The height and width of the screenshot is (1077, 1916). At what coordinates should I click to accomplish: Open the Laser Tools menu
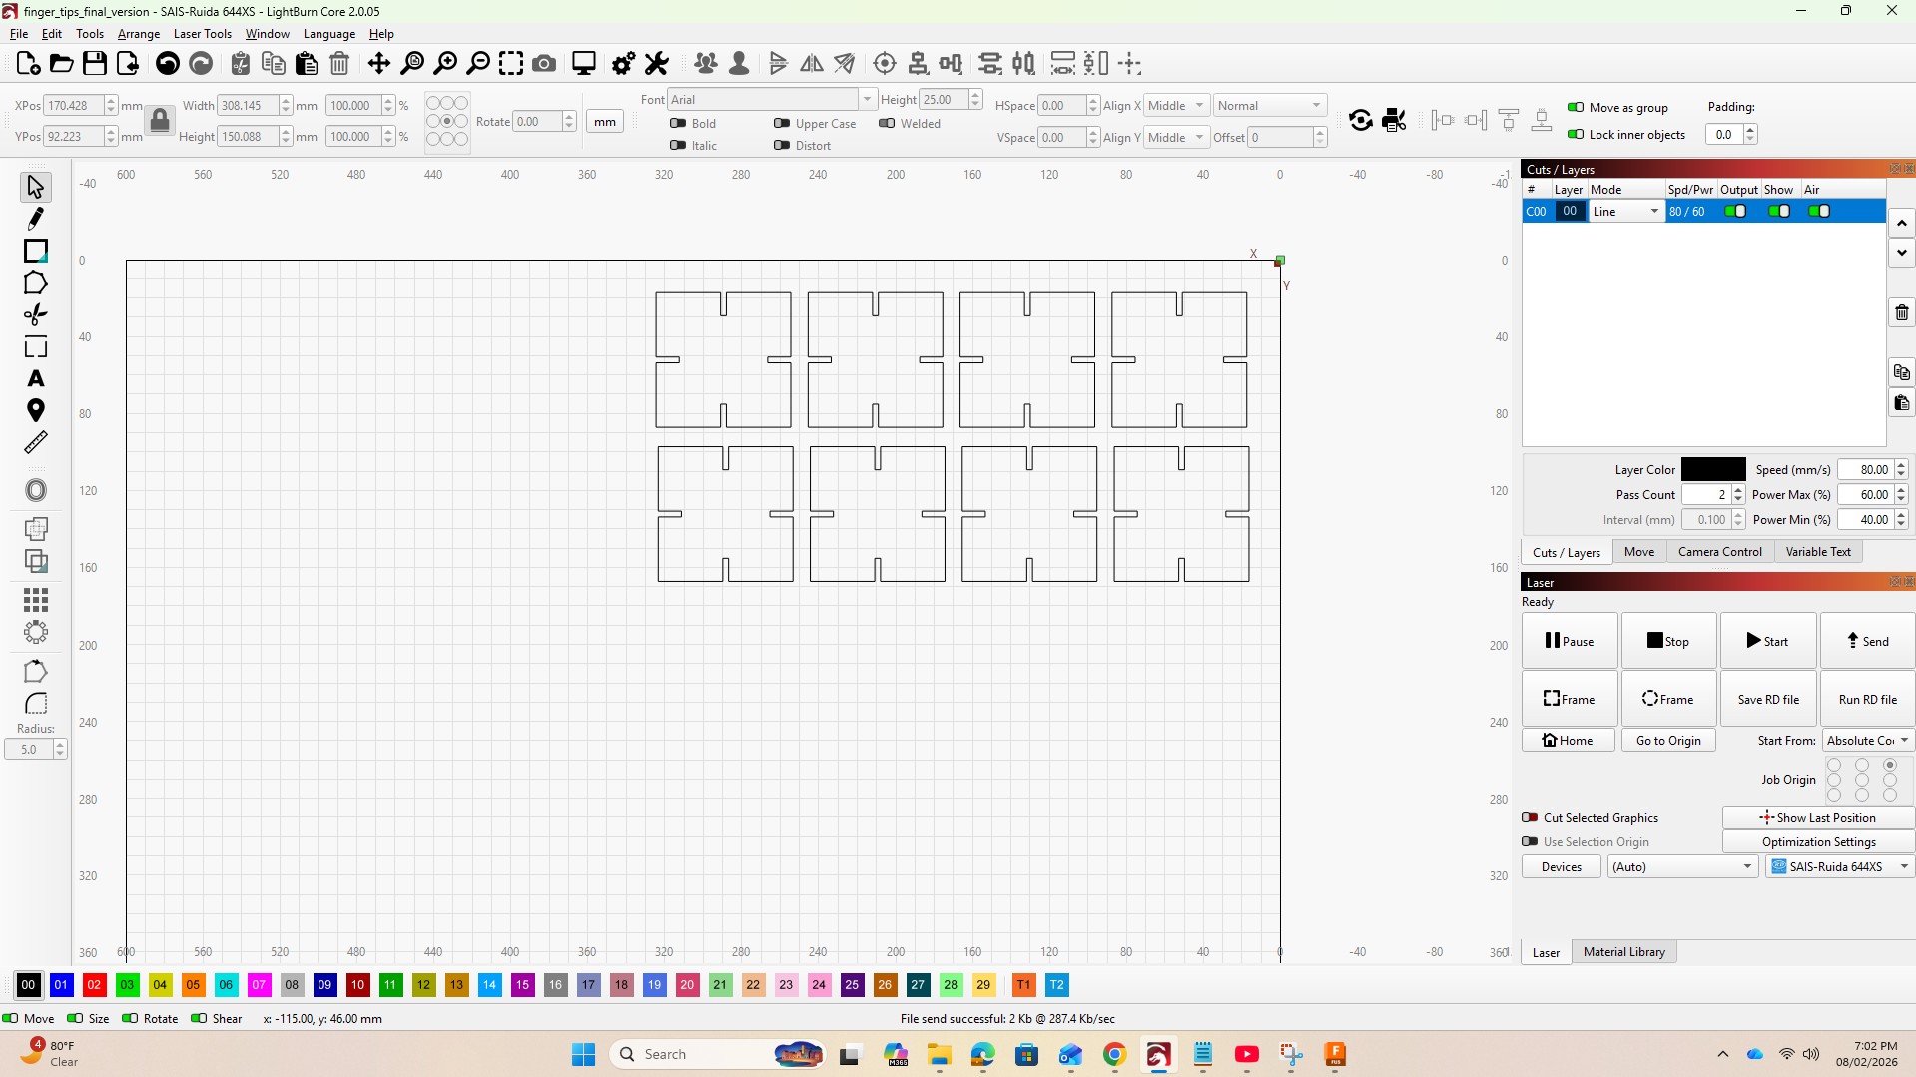click(x=203, y=34)
